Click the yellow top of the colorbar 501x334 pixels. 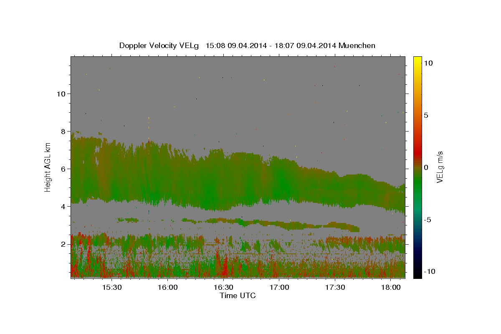click(417, 59)
